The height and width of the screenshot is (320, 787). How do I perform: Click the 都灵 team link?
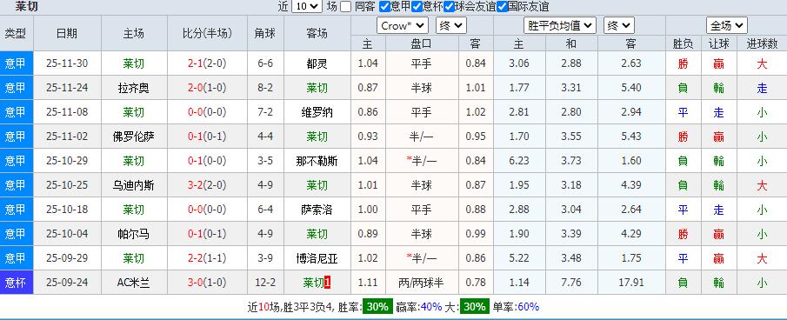coord(317,63)
